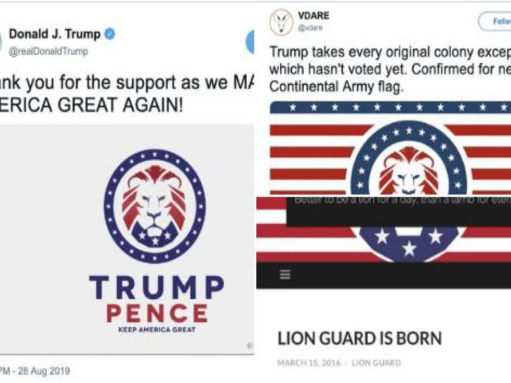Image resolution: width=511 pixels, height=383 pixels.
Task: Click the VDARE display name
Action: [x=314, y=15]
